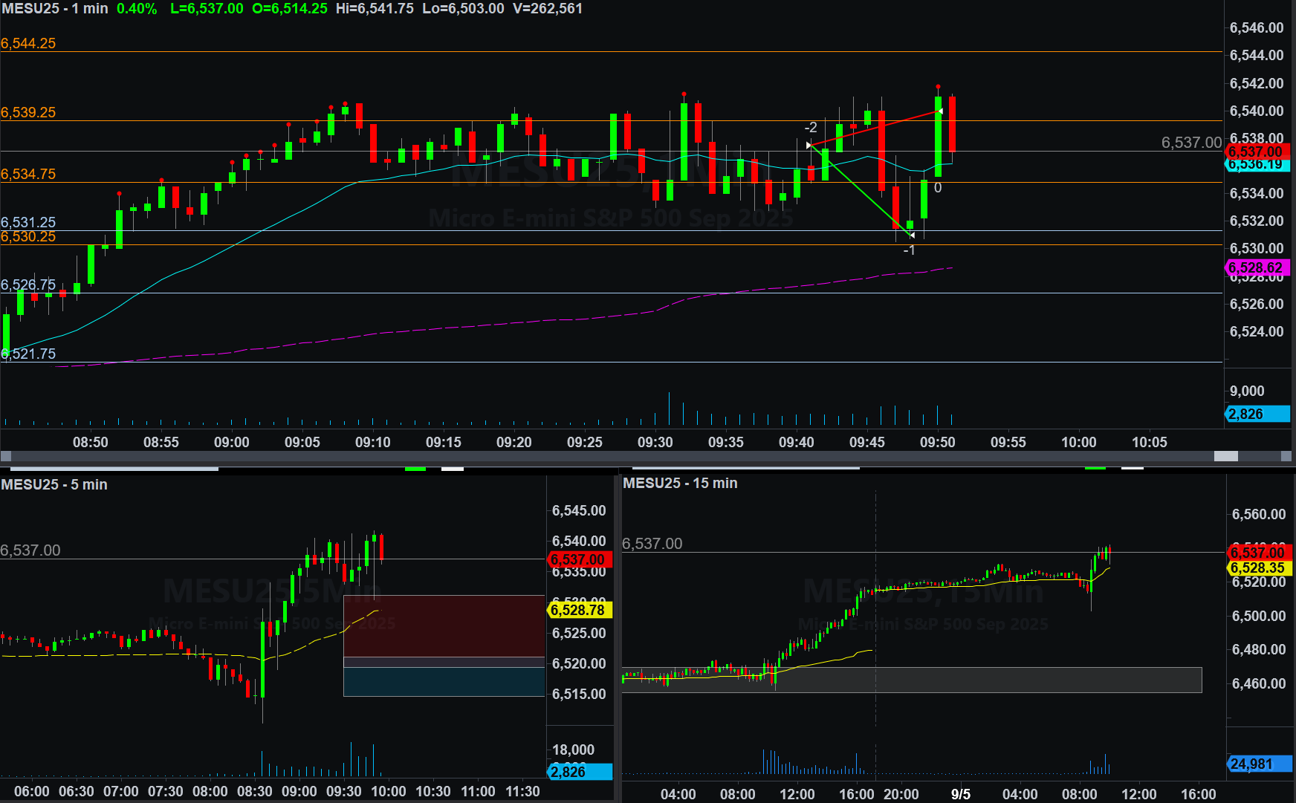
Task: Click the horizontal scrollbar thumb under the 1-min chart
Action: click(1225, 456)
